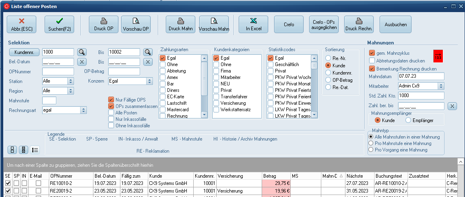The width and height of the screenshot is (465, 197).
Task: Click into the Mahndatum input field
Action: (420, 76)
